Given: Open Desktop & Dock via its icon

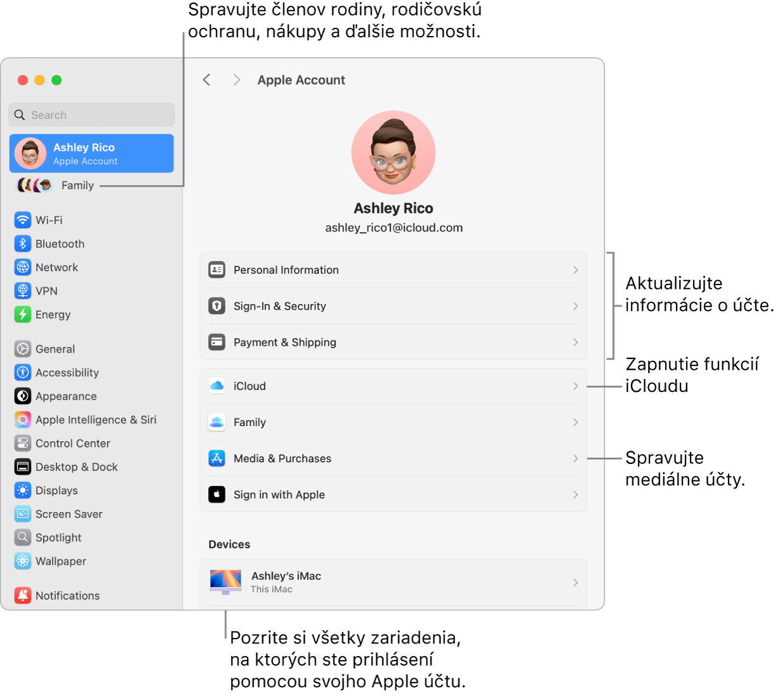Looking at the screenshot, I should point(23,467).
